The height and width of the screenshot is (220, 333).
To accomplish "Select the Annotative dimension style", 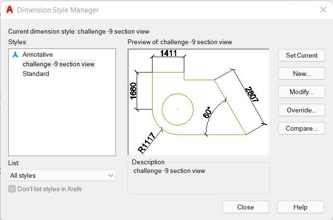I will pos(38,54).
